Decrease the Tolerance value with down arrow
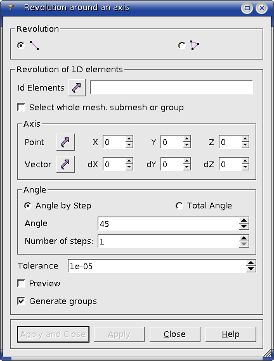Viewport: 274px width, 361px height. tap(251, 269)
